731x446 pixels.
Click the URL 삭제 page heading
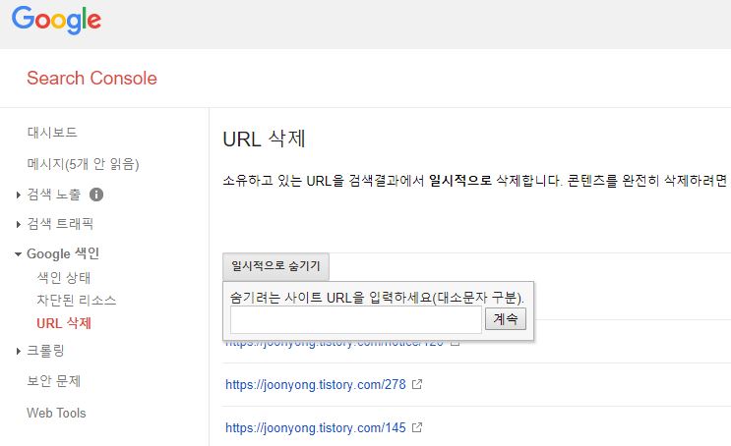[264, 139]
